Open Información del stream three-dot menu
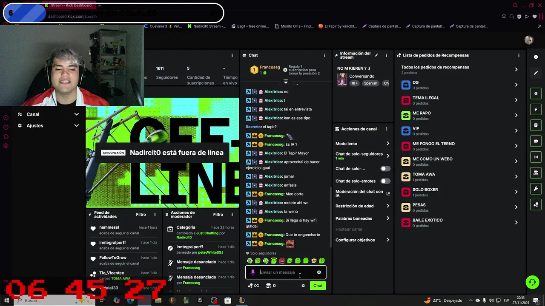The image size is (545, 306). pyautogui.click(x=387, y=55)
